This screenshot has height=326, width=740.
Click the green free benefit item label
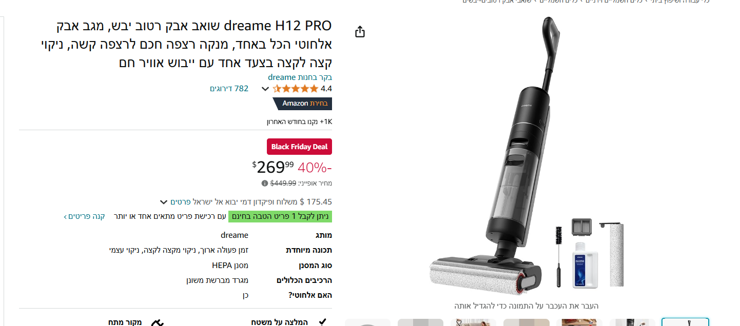click(280, 216)
